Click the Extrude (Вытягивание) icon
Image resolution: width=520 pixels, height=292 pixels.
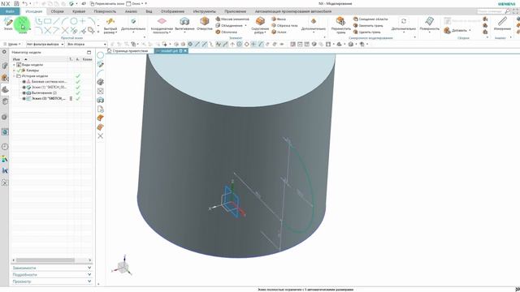point(184,22)
